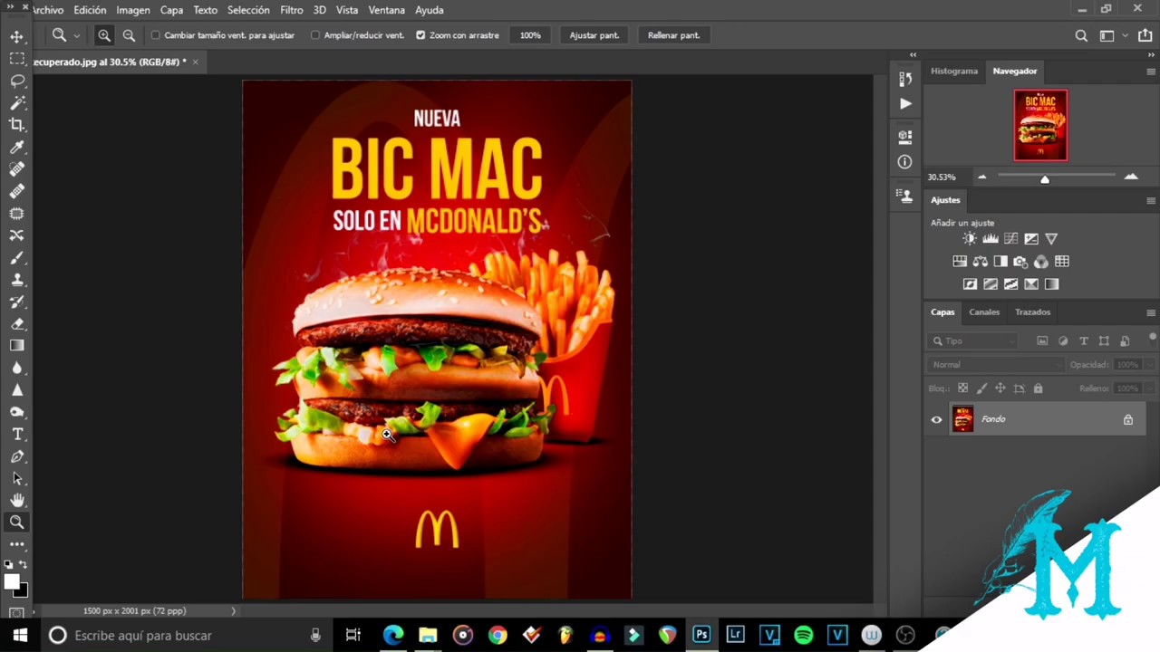
Task: Click the 'Ajustar pant.' button
Action: pyautogui.click(x=594, y=35)
